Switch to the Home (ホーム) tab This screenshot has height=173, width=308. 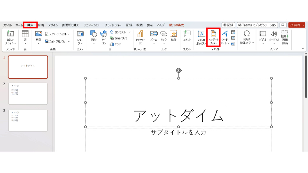click(19, 25)
